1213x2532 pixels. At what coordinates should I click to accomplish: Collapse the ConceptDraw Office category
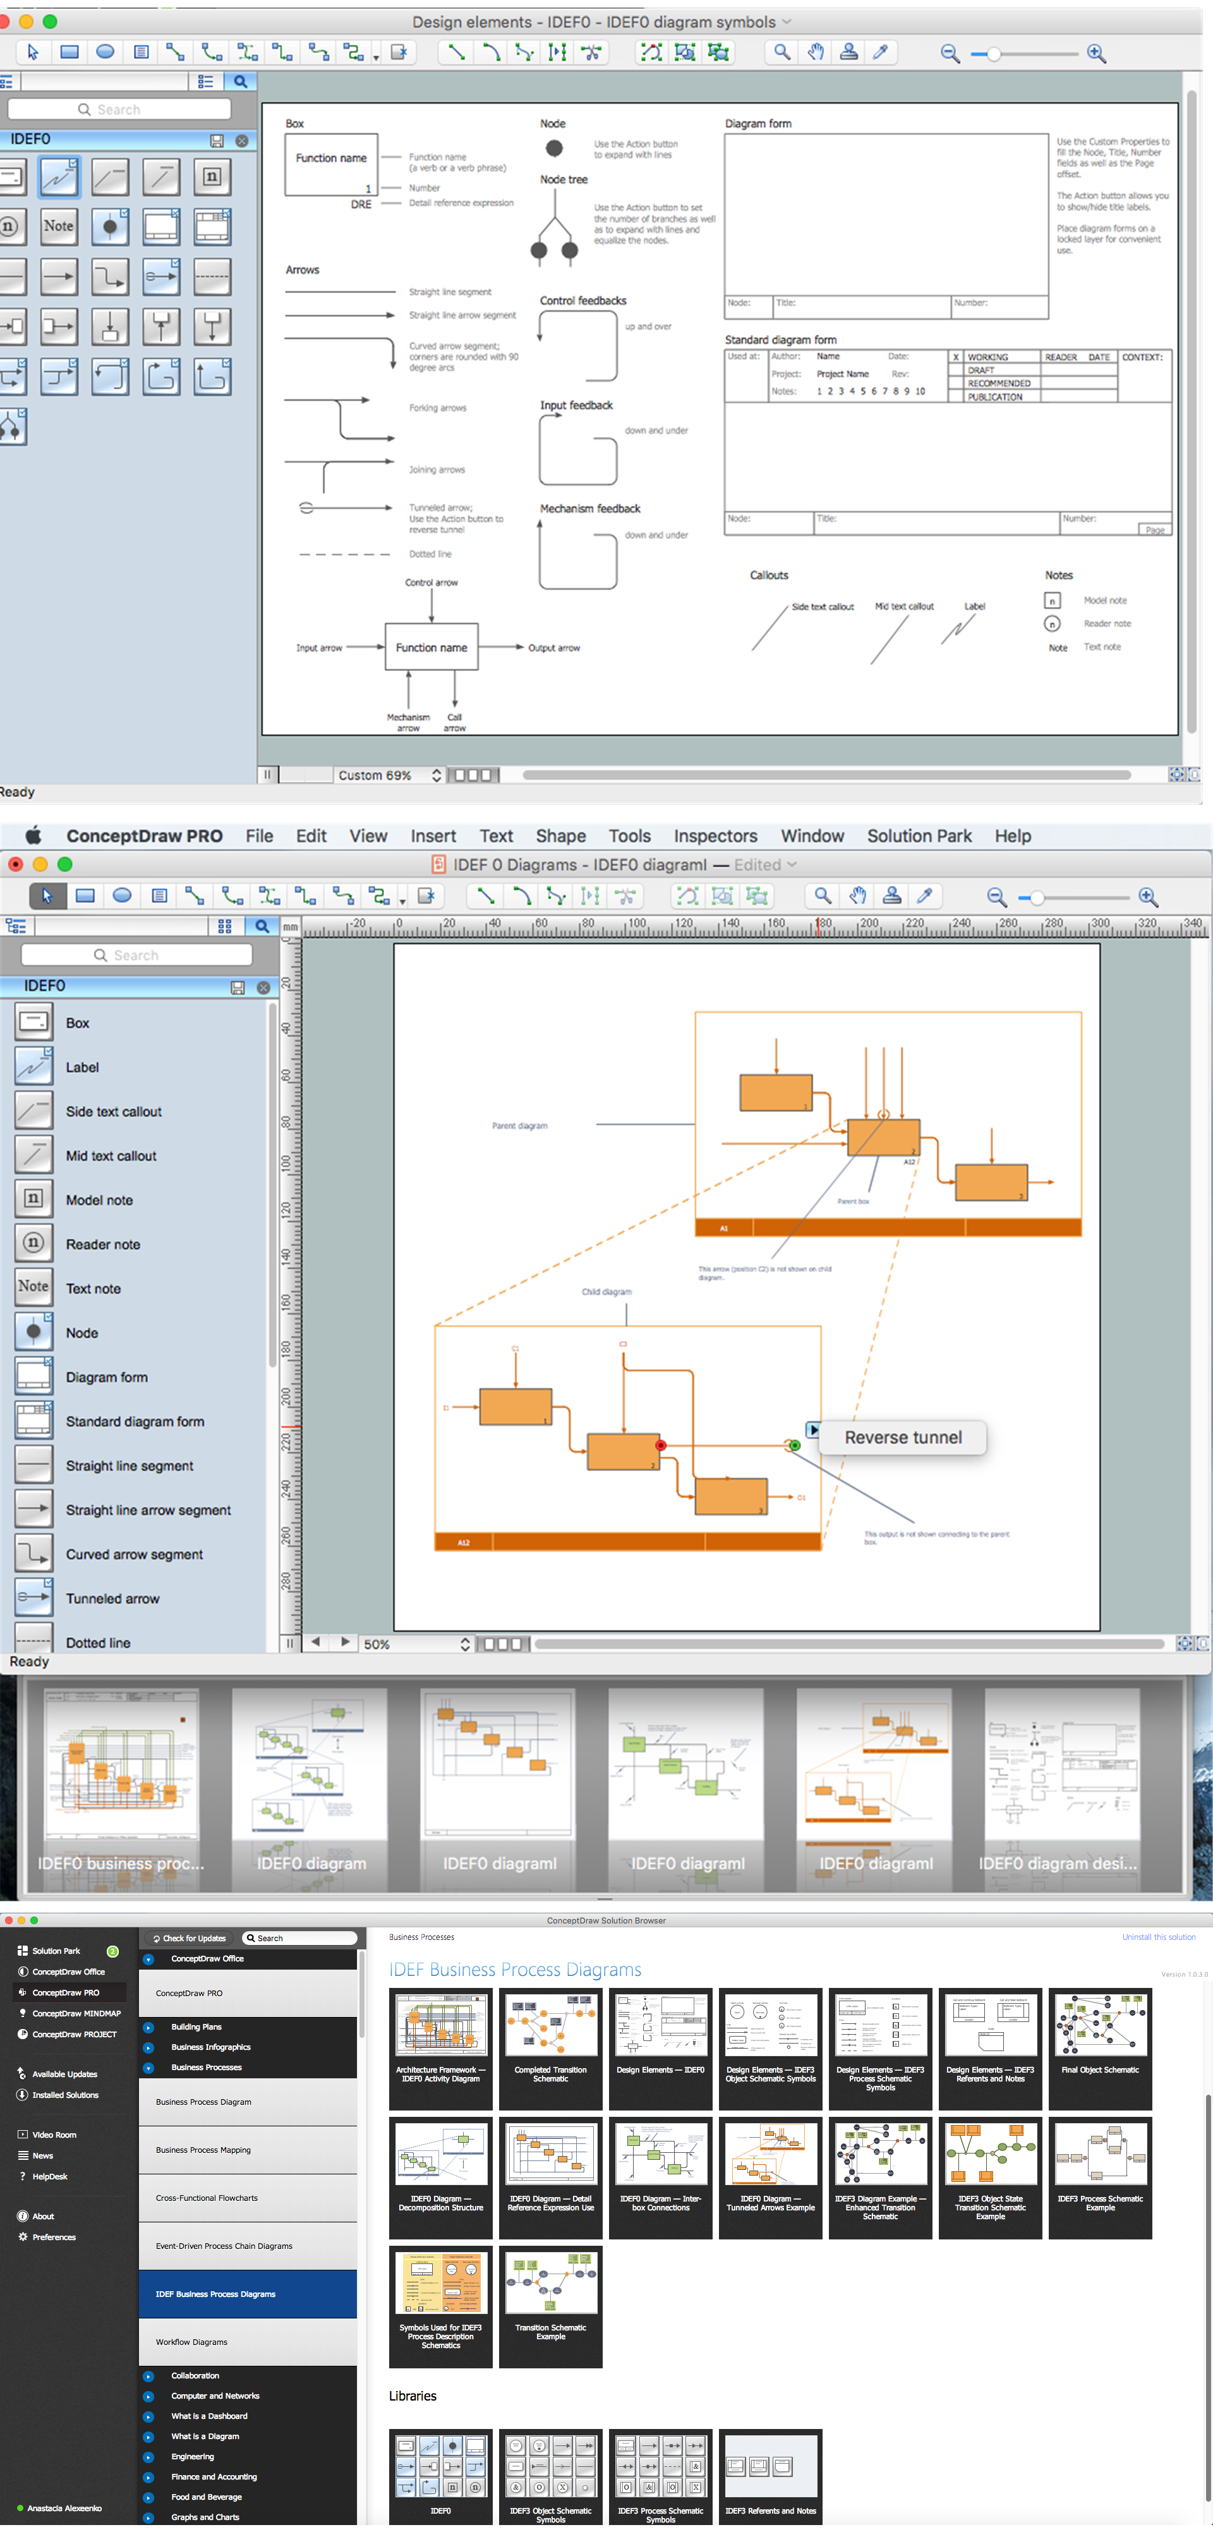point(148,1959)
